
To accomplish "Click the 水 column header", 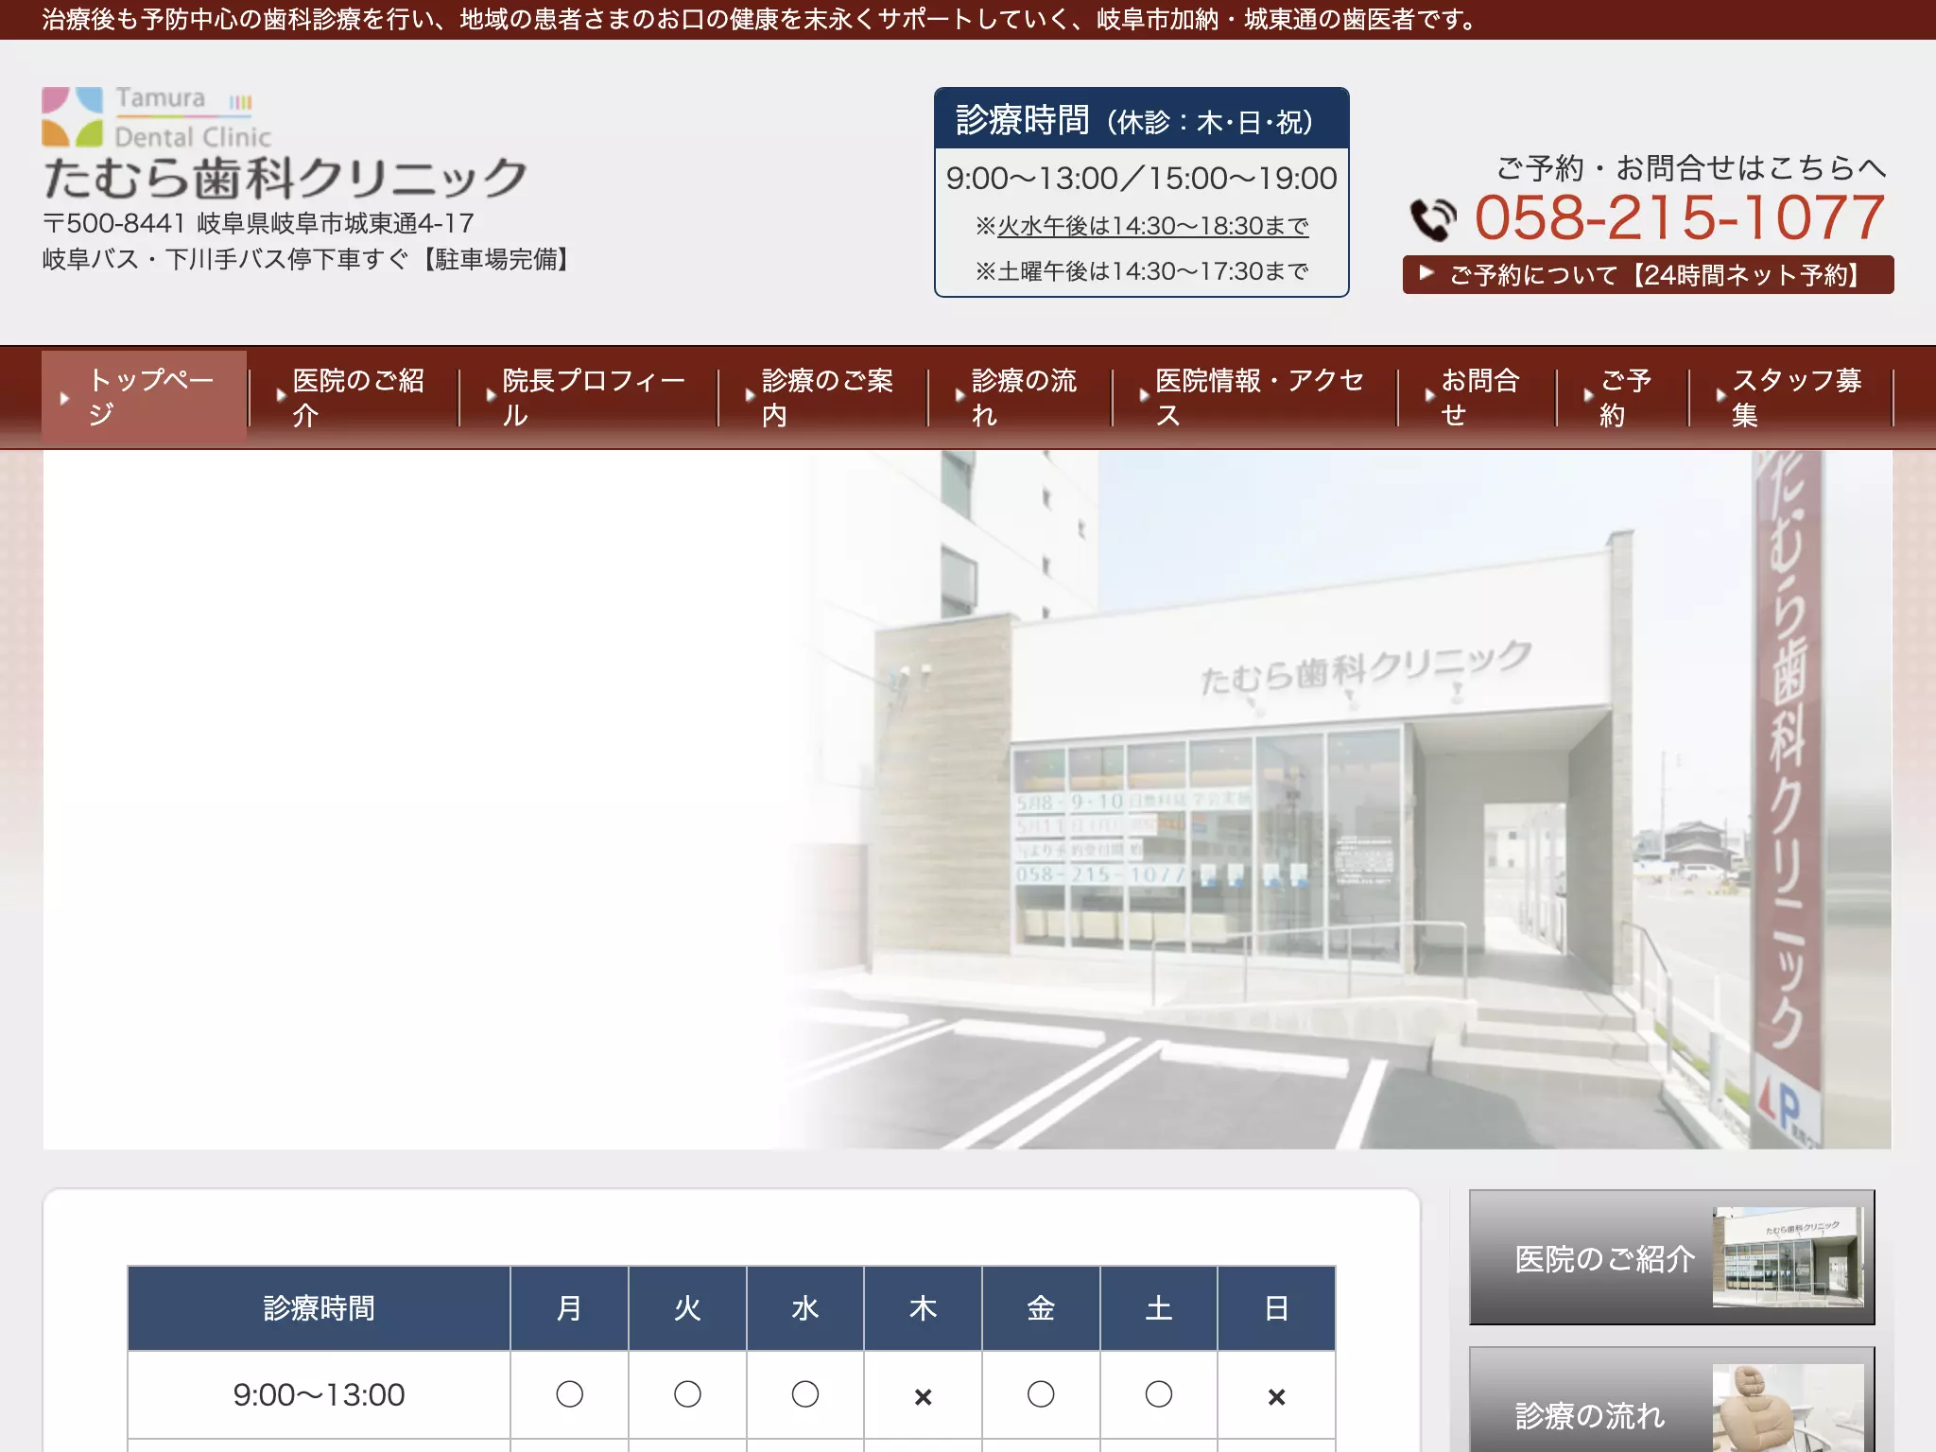I will pyautogui.click(x=805, y=1308).
